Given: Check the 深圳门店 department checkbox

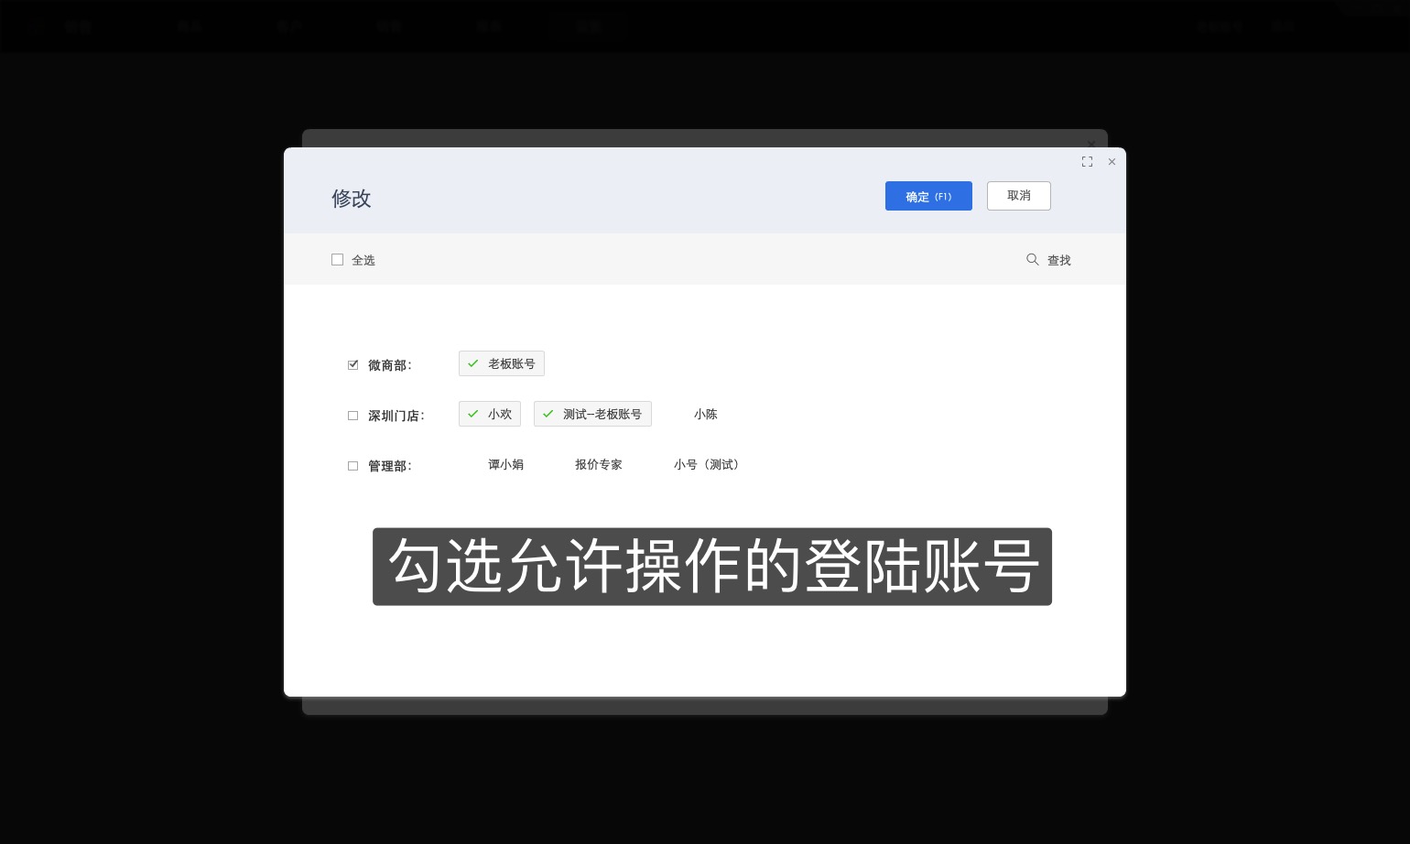Looking at the screenshot, I should 352,416.
